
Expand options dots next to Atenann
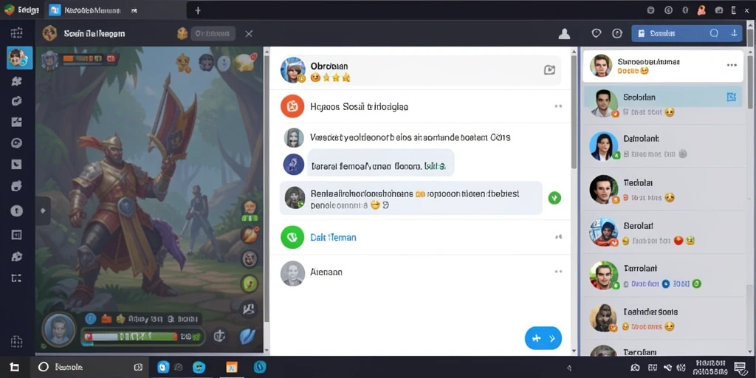558,272
